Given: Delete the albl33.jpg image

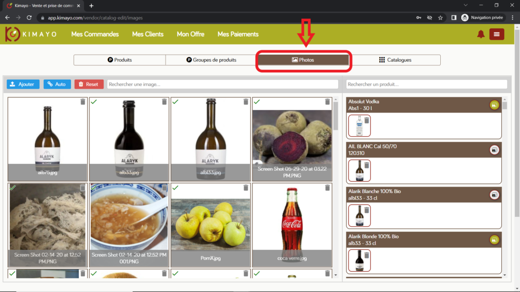Looking at the screenshot, I should (246, 101).
